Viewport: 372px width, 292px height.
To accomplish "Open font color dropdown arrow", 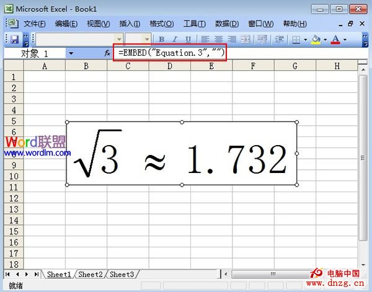I will point(345,40).
